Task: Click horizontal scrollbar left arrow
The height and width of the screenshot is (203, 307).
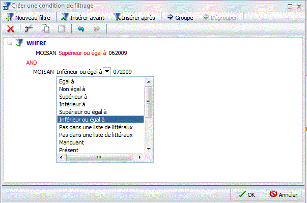Action: tap(61, 157)
